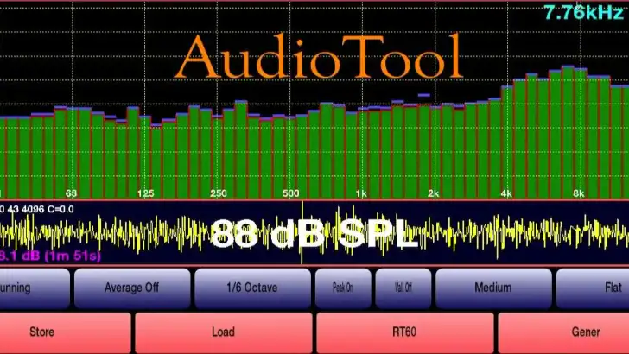Image resolution: width=629 pixels, height=354 pixels.
Task: Toggle the Average Off button
Action: pos(132,288)
